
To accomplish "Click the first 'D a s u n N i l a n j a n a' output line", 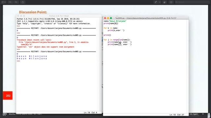I will [32, 56].
